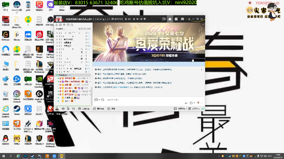Select the last user in member list

coord(74,101)
